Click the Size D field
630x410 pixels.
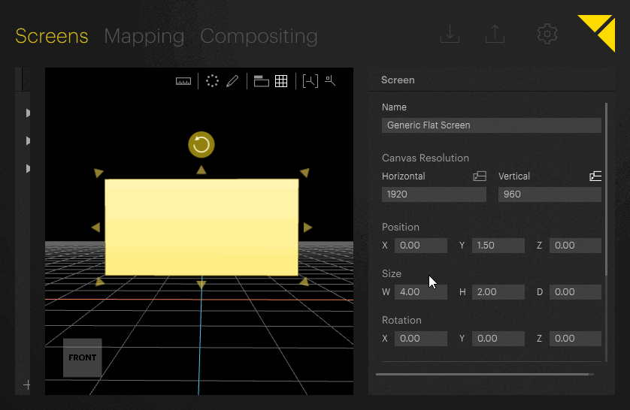(x=575, y=291)
